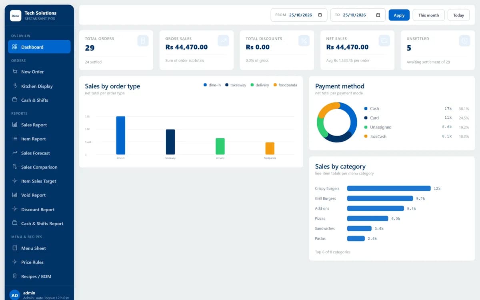Click the FROM date input field
480x300 pixels.
click(299, 15)
